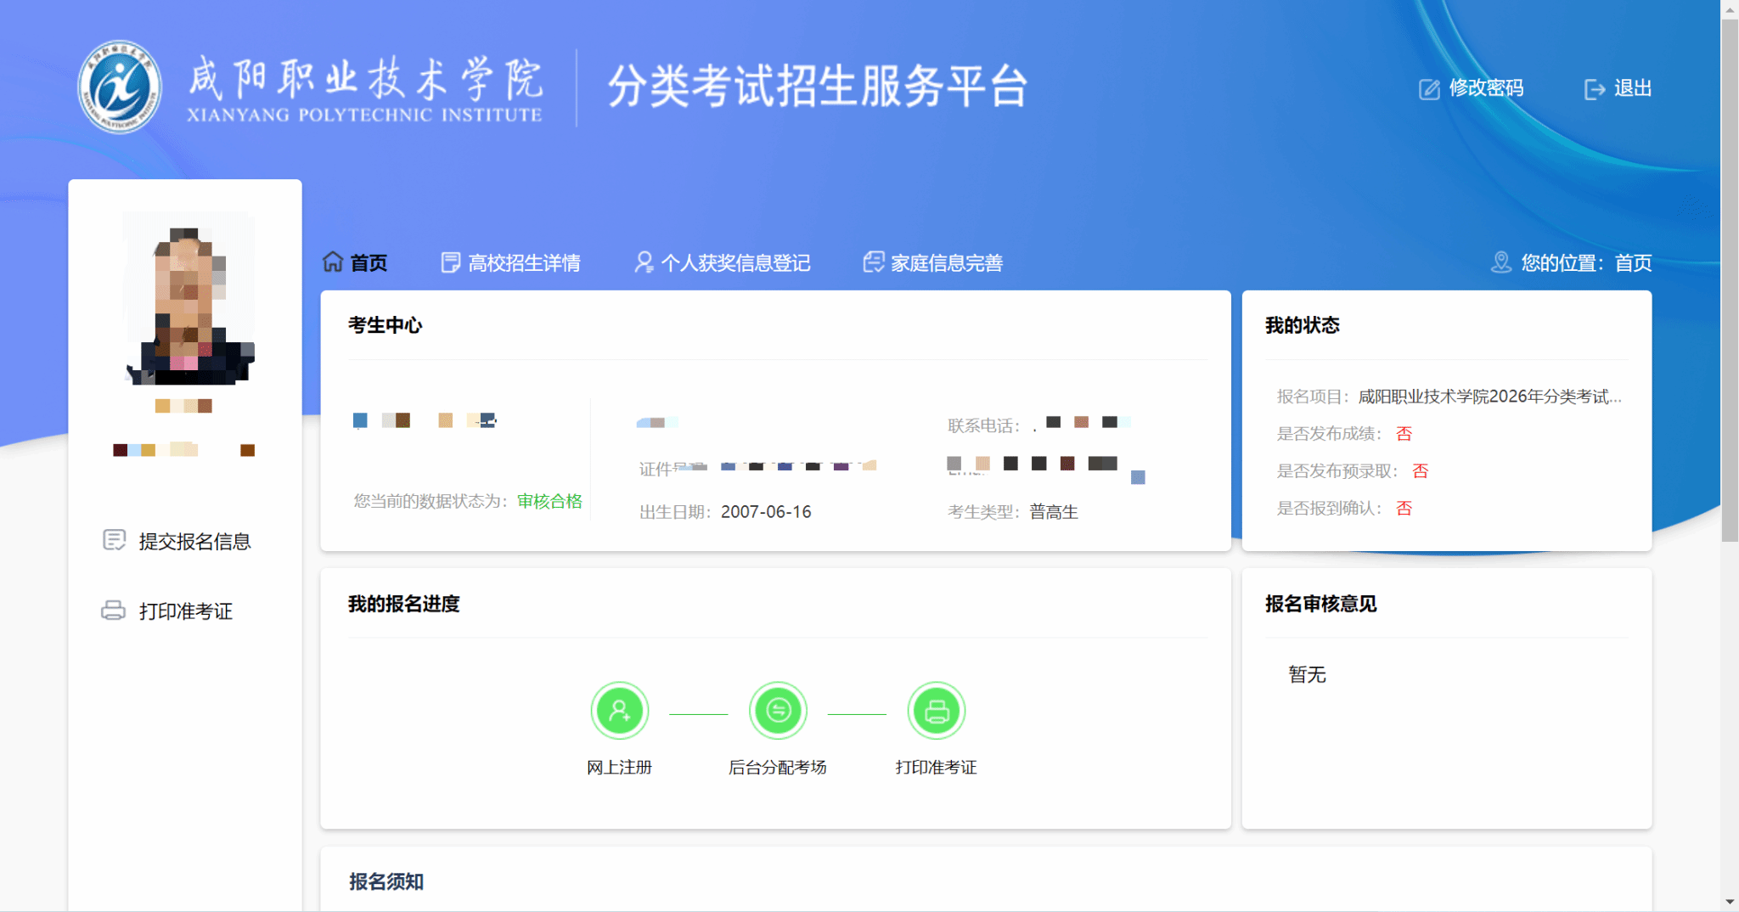Click the edit-password pencil icon
The width and height of the screenshot is (1739, 912).
[1429, 89]
